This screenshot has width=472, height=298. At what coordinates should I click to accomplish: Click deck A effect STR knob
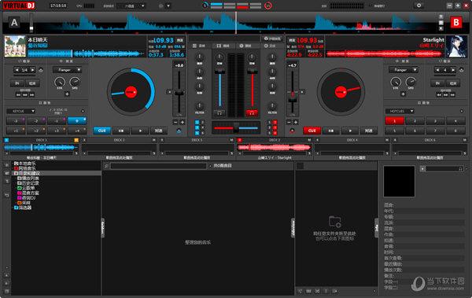(60, 82)
